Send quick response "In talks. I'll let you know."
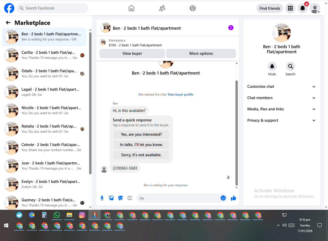This screenshot has height=241, width=328. pos(141,145)
